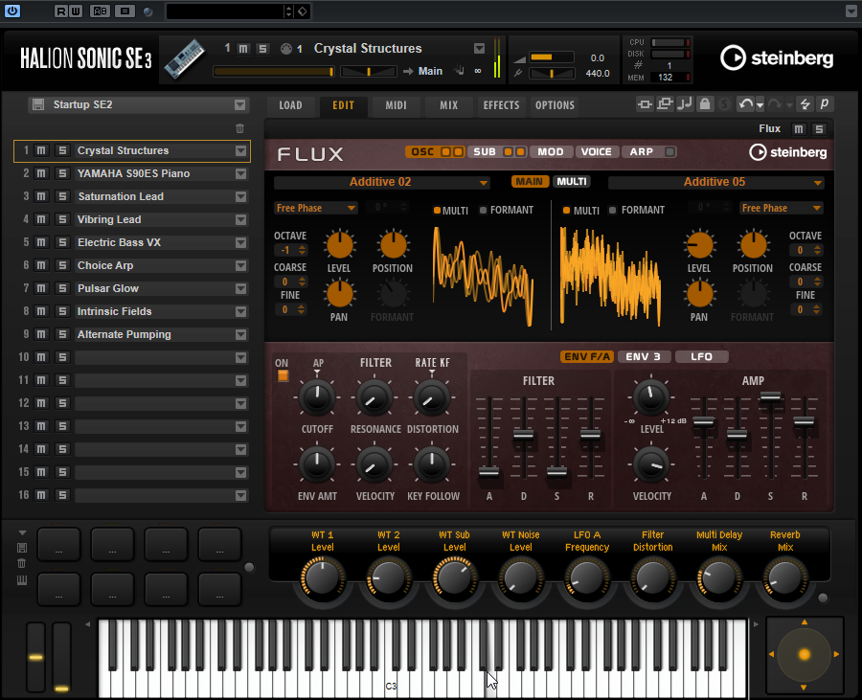Image resolution: width=862 pixels, height=700 pixels.
Task: Click the filter envelope Attack fader
Action: click(x=488, y=472)
